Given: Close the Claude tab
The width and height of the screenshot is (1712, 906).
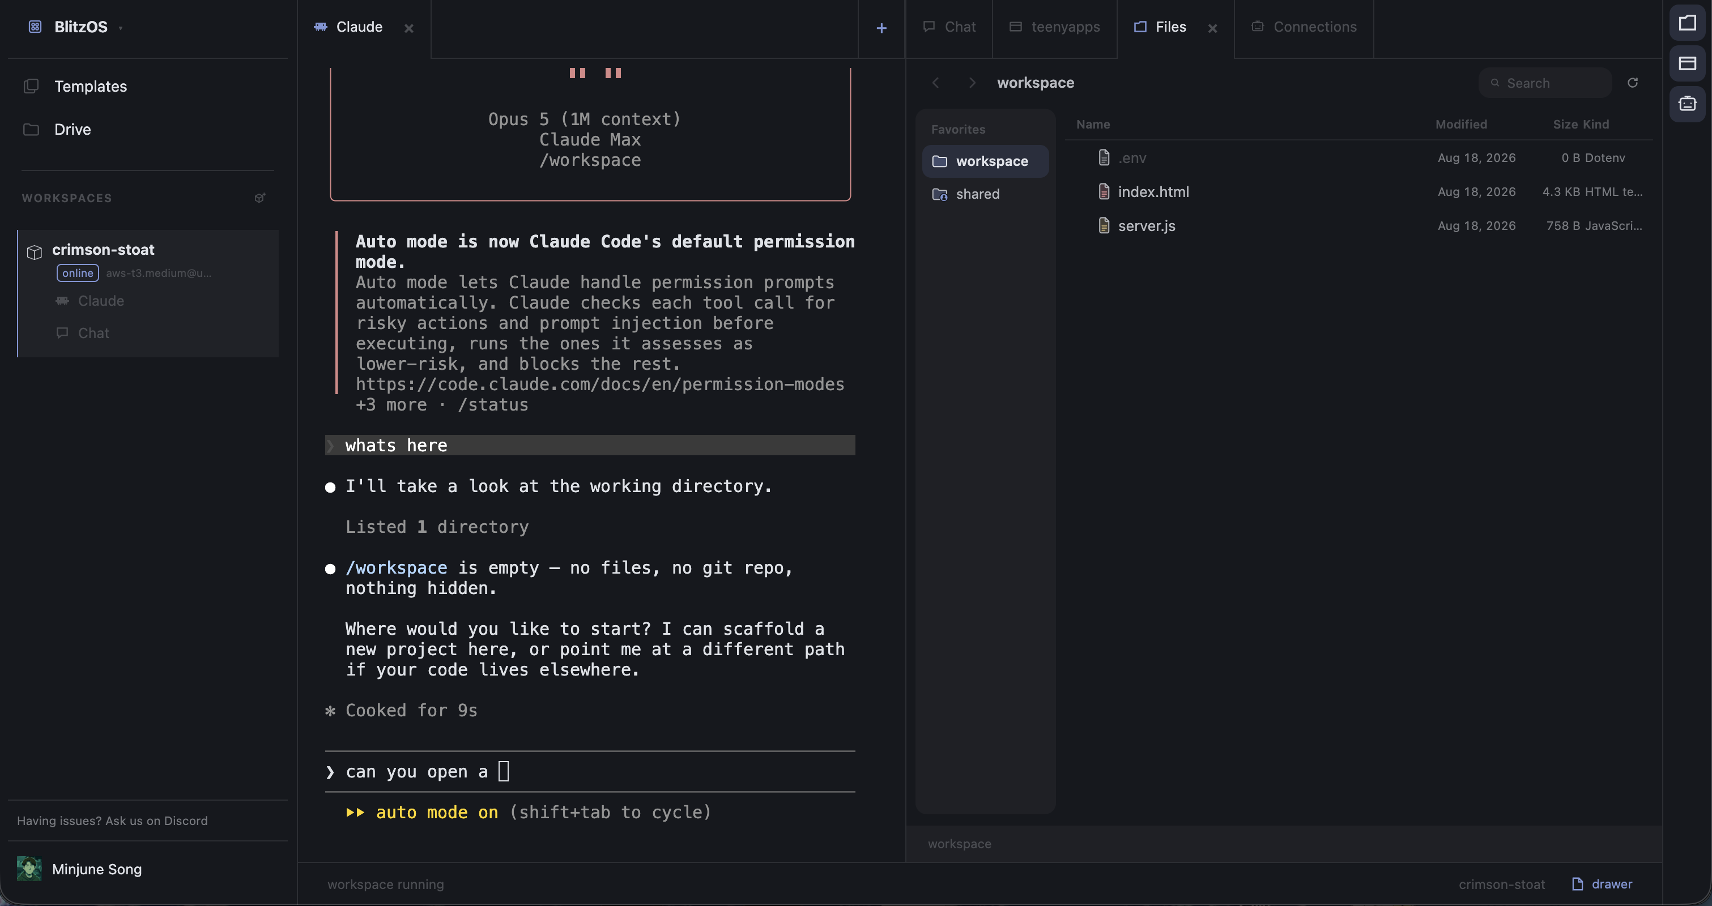Looking at the screenshot, I should 410,28.
